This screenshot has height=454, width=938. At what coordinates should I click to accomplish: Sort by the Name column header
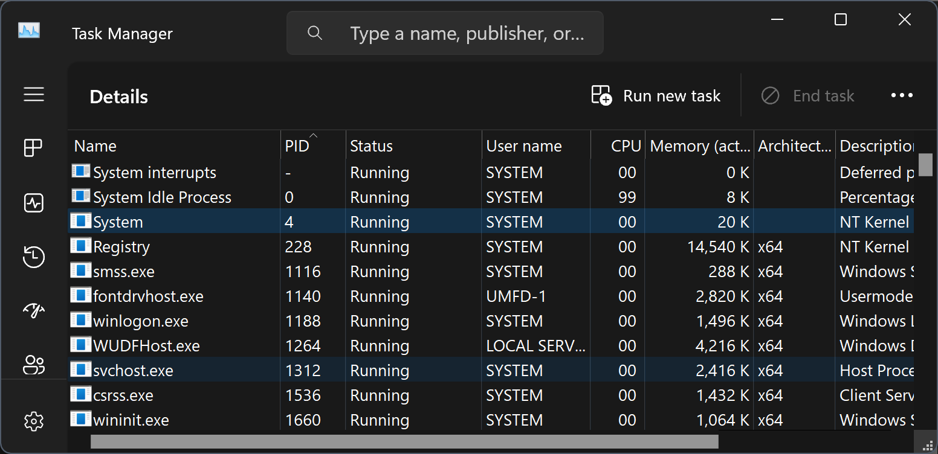tap(174, 146)
